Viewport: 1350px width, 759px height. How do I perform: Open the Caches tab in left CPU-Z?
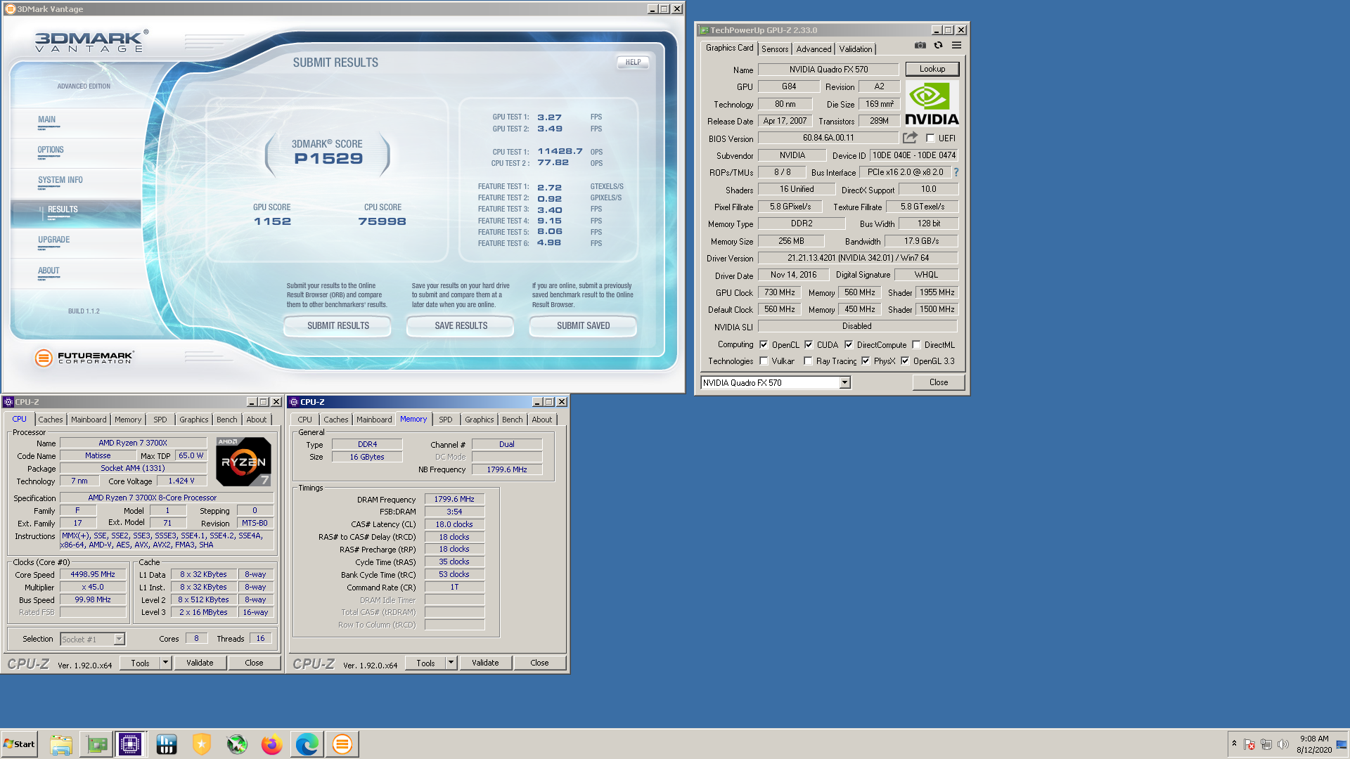coord(51,420)
